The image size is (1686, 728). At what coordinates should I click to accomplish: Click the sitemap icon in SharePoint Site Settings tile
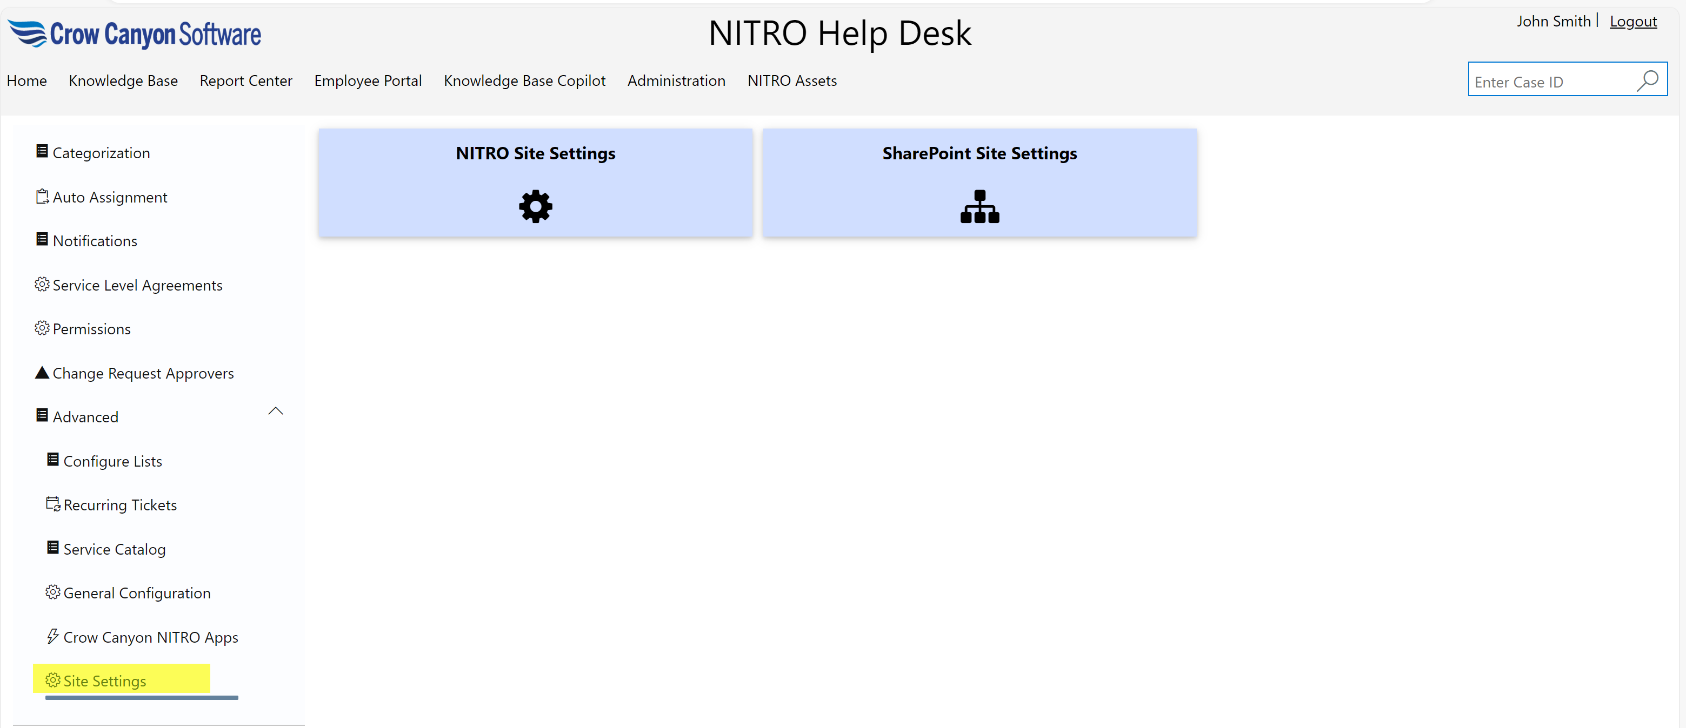coord(979,207)
